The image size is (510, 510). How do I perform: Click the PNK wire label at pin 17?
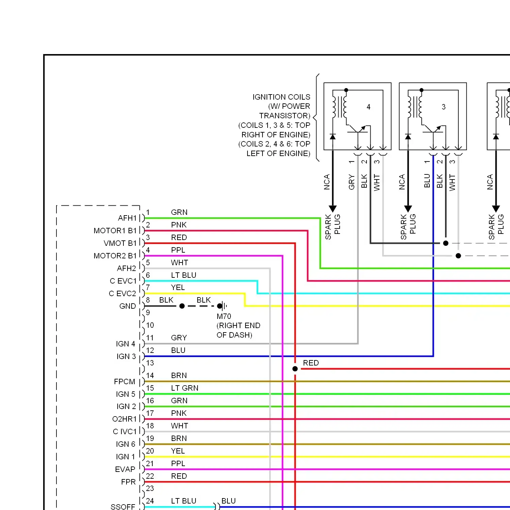coord(179,413)
